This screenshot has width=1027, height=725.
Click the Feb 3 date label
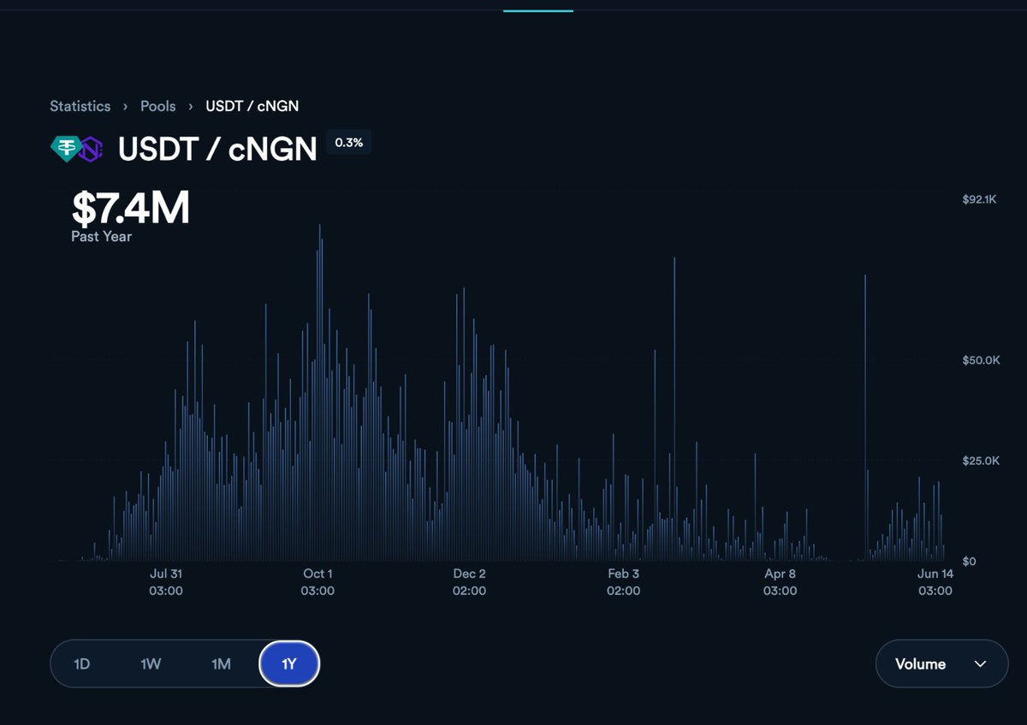[x=623, y=574]
